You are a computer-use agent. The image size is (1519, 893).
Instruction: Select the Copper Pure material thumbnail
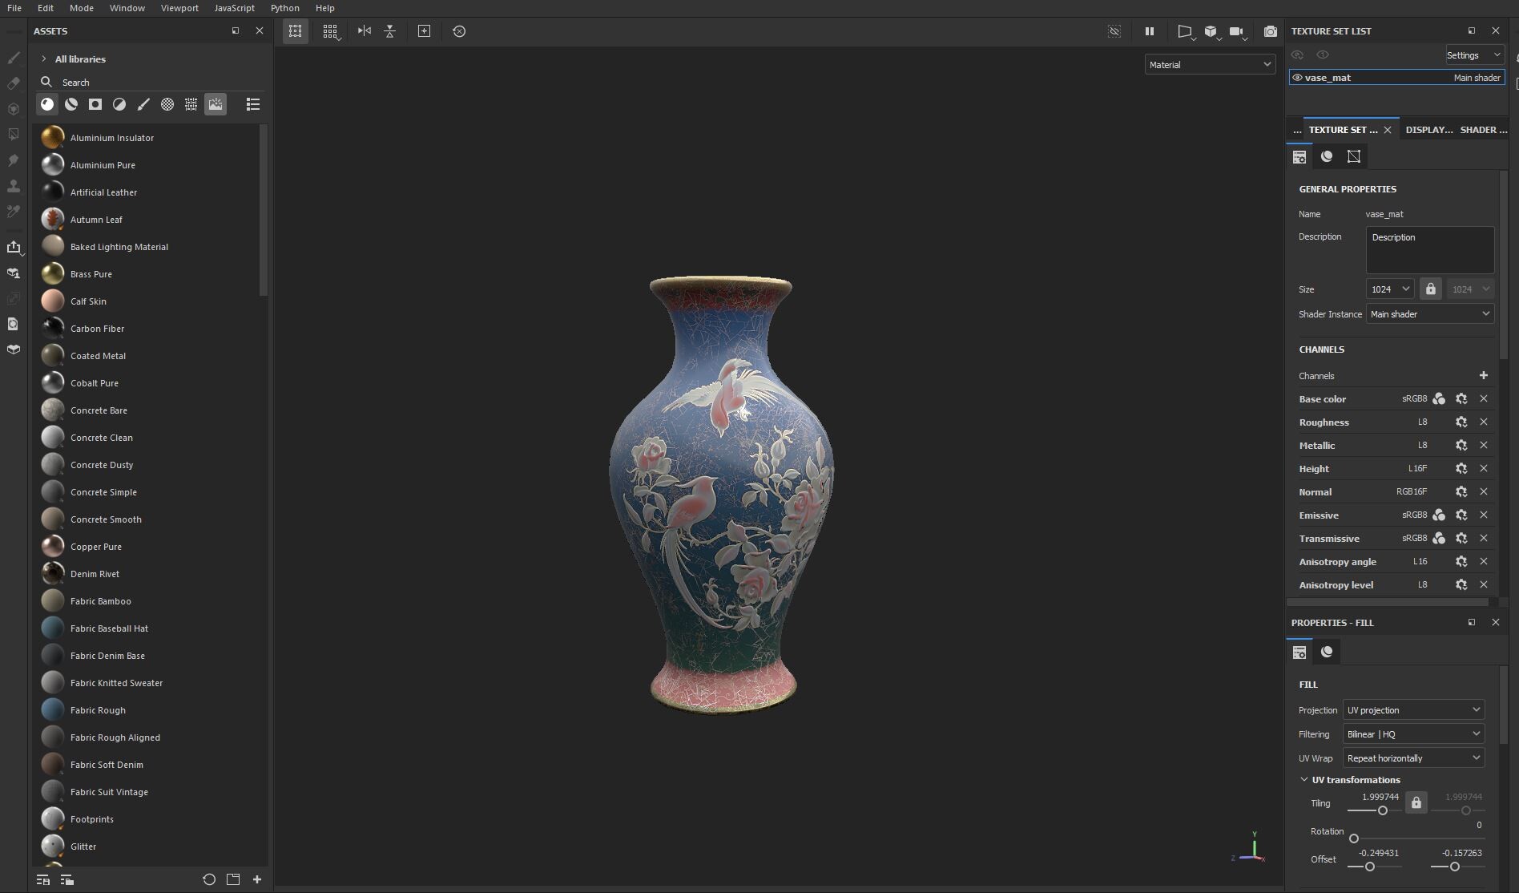click(x=52, y=545)
